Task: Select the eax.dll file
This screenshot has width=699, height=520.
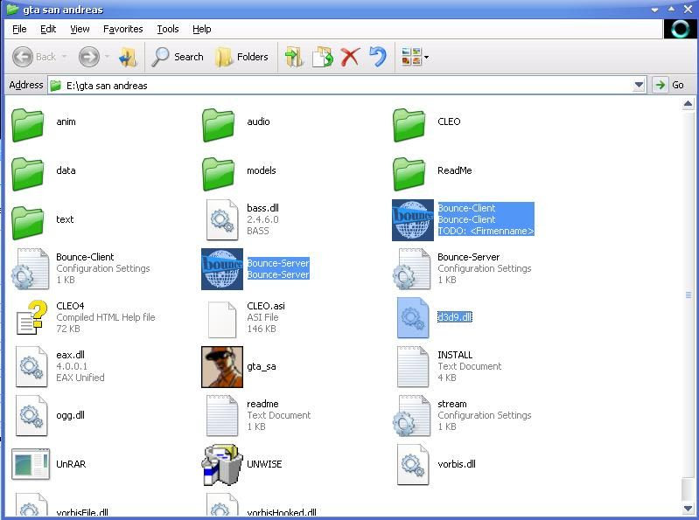Action: coord(60,366)
